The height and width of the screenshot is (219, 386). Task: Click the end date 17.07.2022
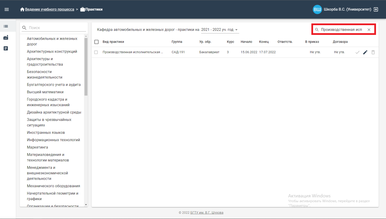click(267, 52)
